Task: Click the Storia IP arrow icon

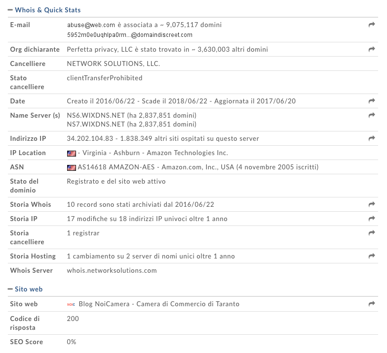Action: [372, 219]
